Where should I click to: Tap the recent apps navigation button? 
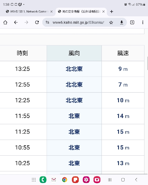coord(110,180)
